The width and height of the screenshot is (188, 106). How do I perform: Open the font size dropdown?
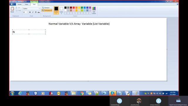tap(27, 12)
